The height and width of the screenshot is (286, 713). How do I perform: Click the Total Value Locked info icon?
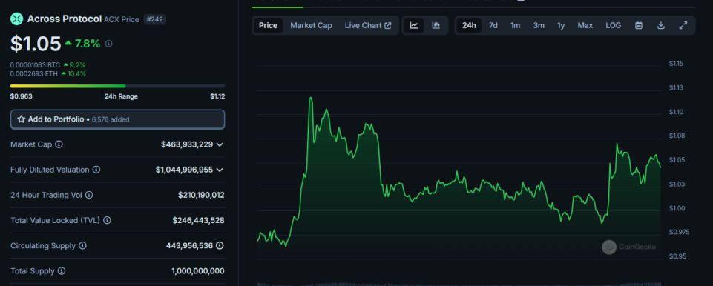(107, 220)
